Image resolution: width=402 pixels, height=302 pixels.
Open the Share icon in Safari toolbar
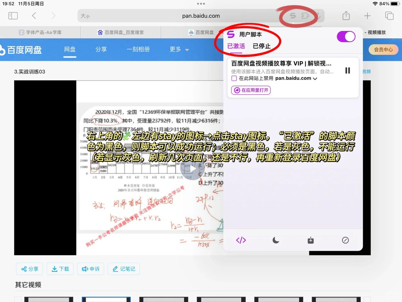(x=346, y=16)
